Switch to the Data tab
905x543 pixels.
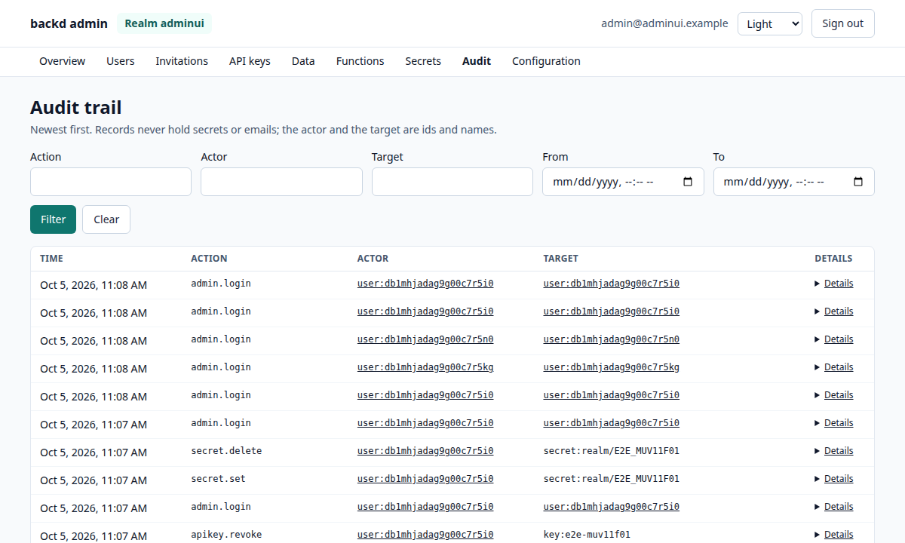pyautogui.click(x=303, y=61)
